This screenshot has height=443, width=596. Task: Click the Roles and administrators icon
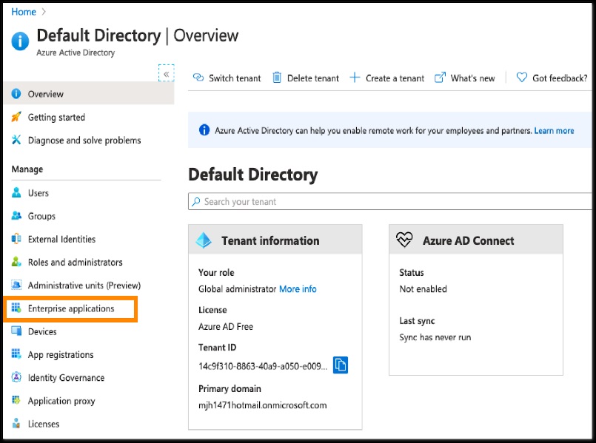tap(16, 262)
